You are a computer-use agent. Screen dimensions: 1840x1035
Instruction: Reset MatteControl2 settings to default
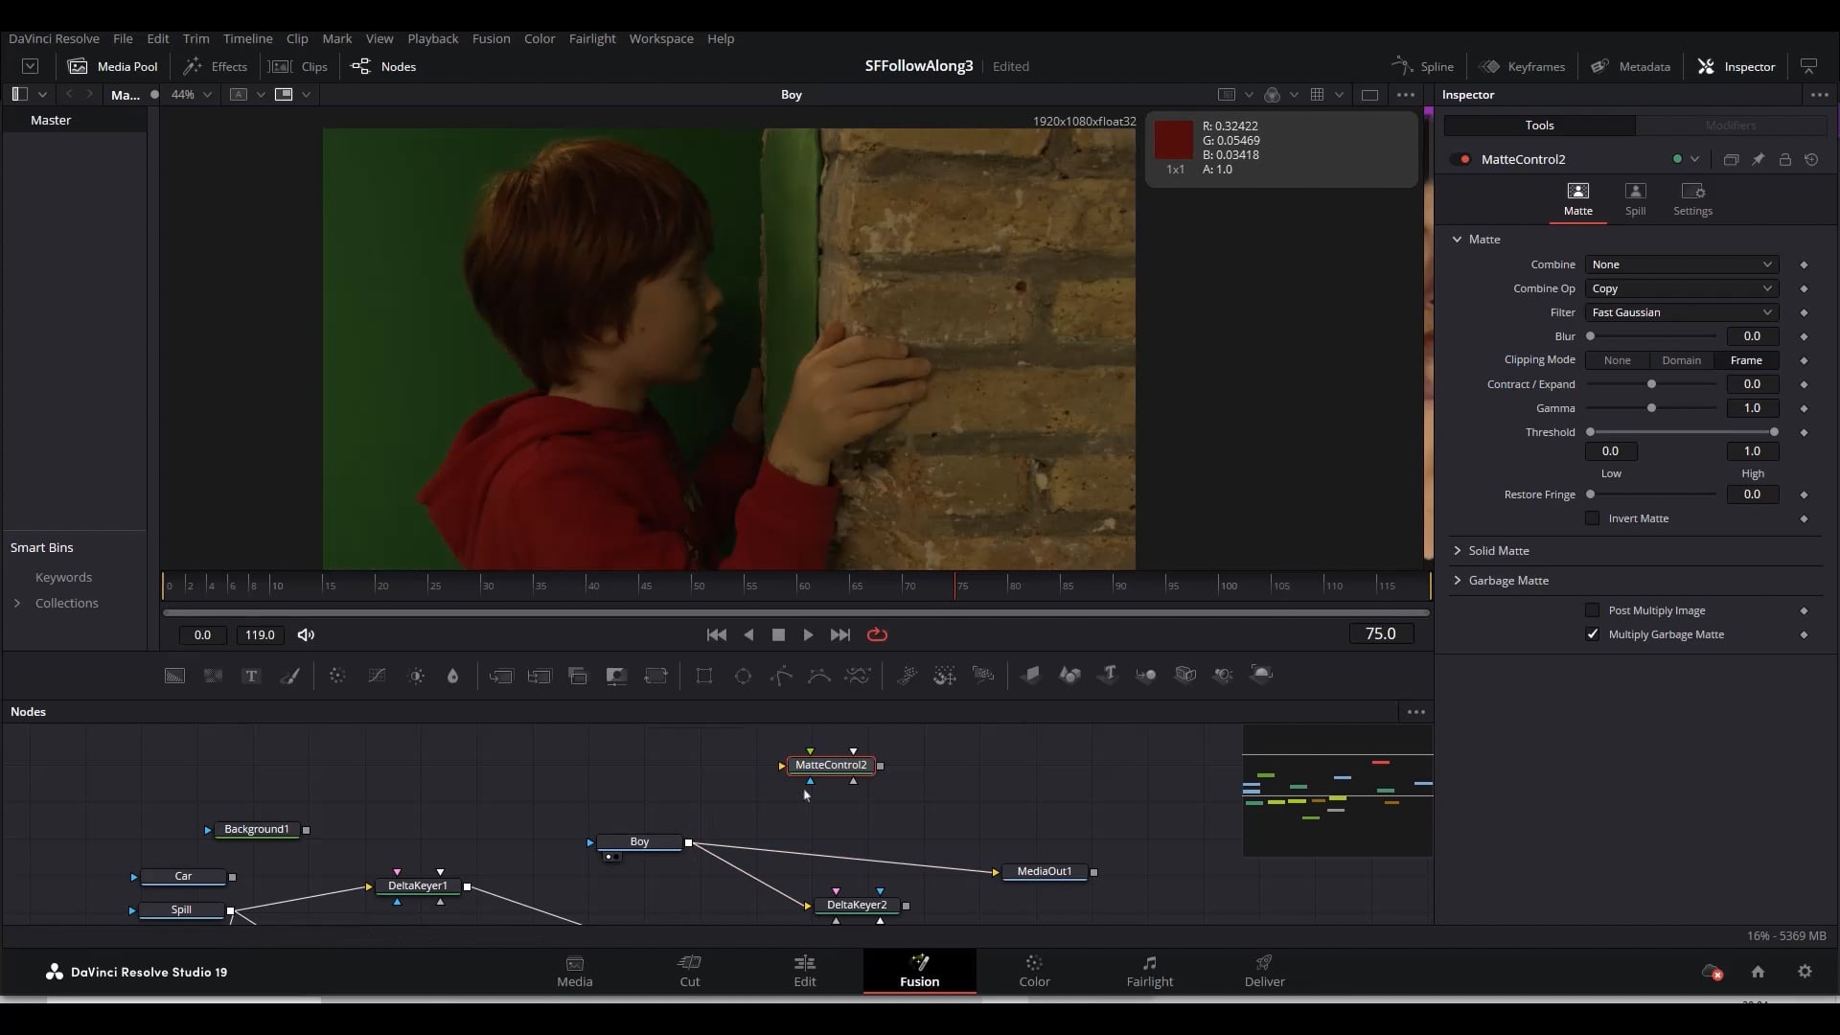pyautogui.click(x=1811, y=160)
